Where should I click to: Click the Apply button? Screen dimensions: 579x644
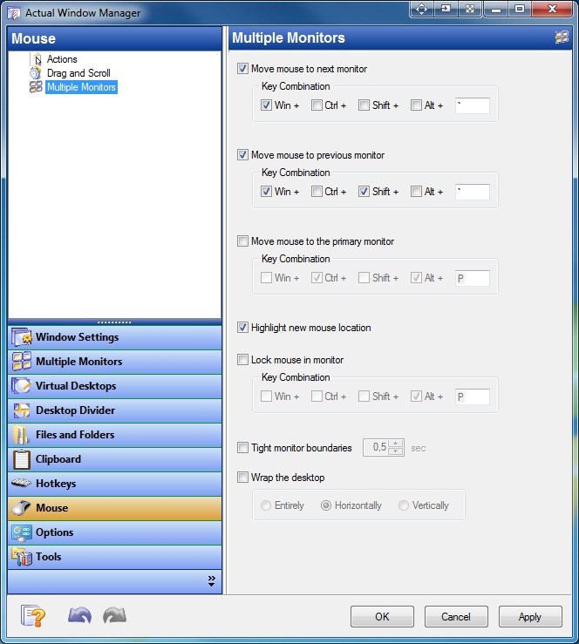530,616
